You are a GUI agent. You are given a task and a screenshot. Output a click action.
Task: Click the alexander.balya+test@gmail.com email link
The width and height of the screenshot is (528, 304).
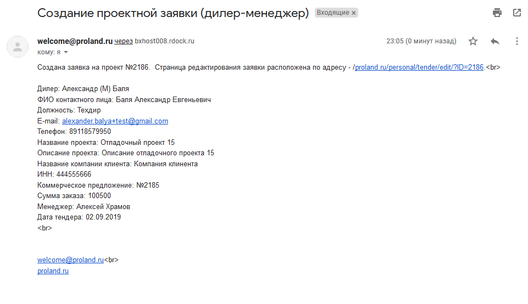click(x=115, y=121)
